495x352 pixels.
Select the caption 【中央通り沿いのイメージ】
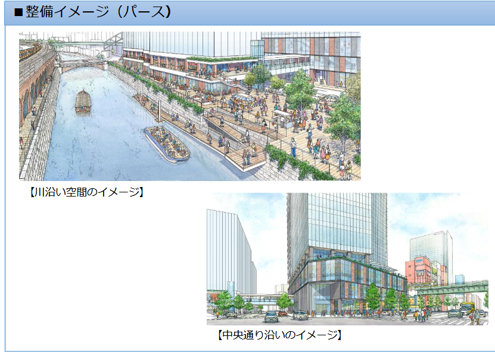pos(279,335)
